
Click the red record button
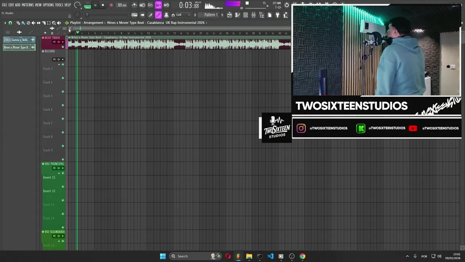(x=111, y=5)
